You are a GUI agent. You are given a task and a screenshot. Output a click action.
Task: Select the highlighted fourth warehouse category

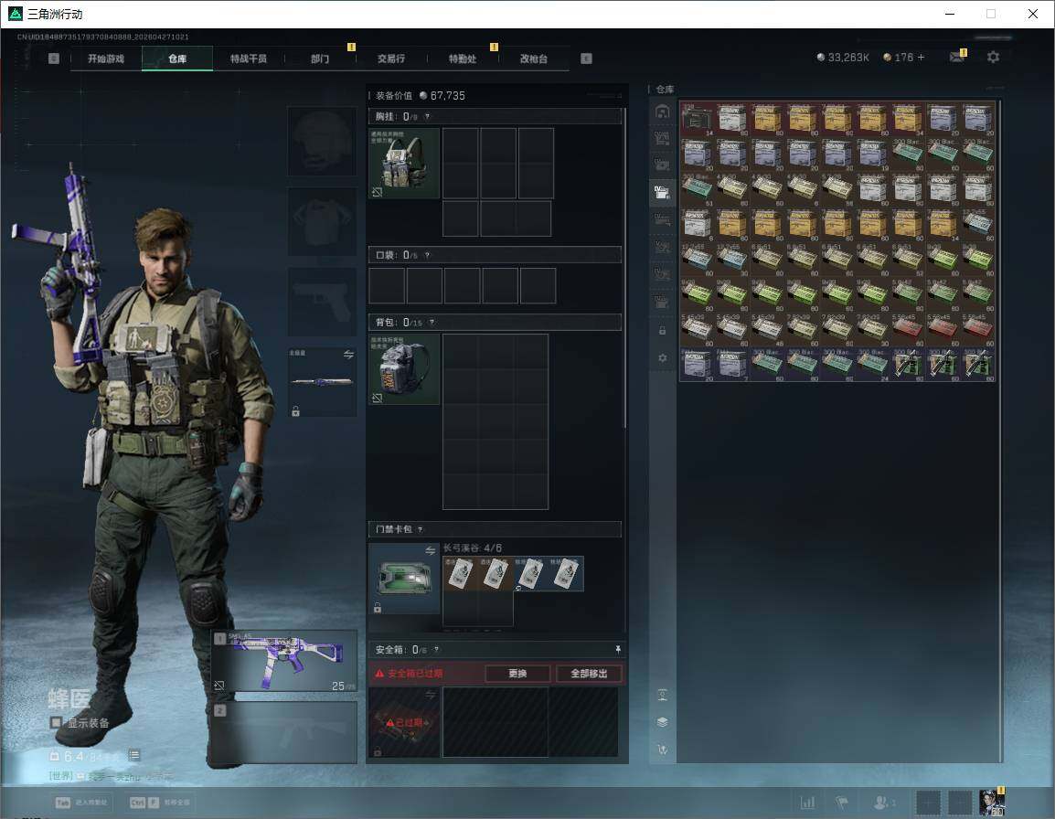coord(662,193)
